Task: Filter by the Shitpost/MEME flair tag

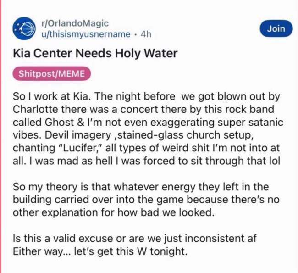Action: click(52, 74)
